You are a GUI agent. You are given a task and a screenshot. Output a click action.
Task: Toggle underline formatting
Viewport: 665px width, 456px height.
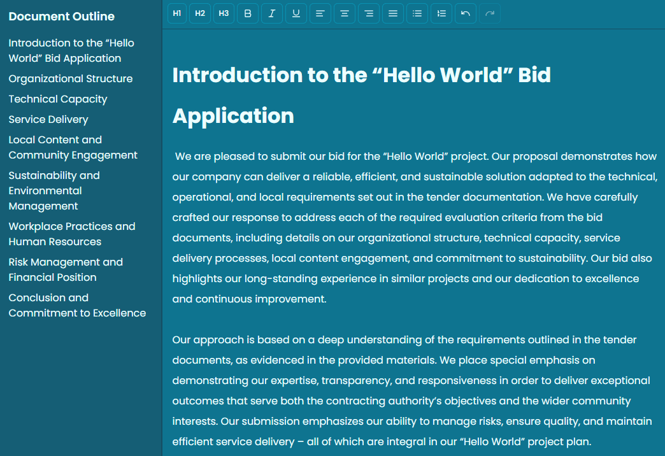click(x=296, y=13)
